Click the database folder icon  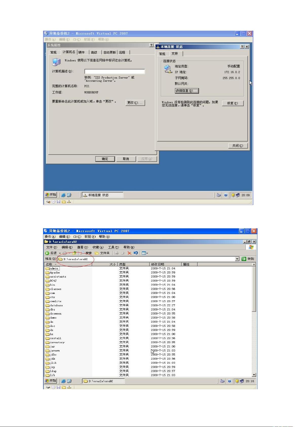tap(48, 306)
